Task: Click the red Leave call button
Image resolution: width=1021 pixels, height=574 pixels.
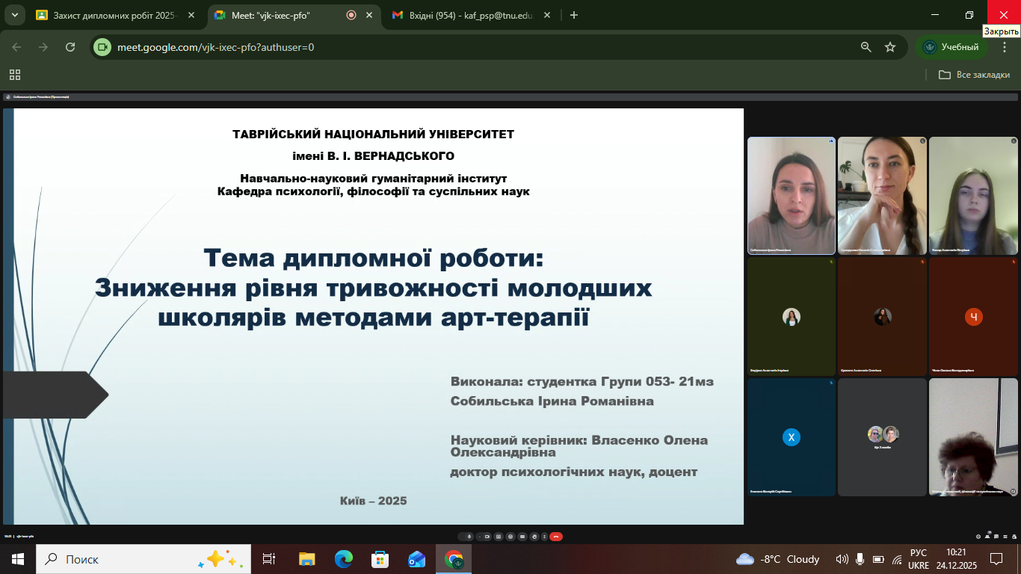Action: [556, 537]
